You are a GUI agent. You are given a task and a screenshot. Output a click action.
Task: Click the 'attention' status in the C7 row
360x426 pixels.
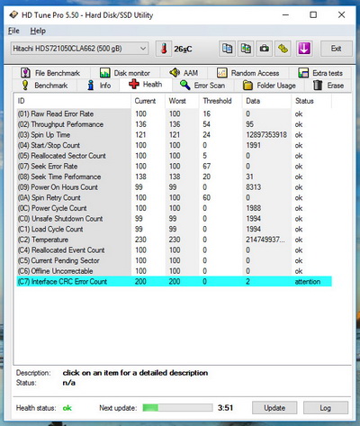tap(308, 282)
